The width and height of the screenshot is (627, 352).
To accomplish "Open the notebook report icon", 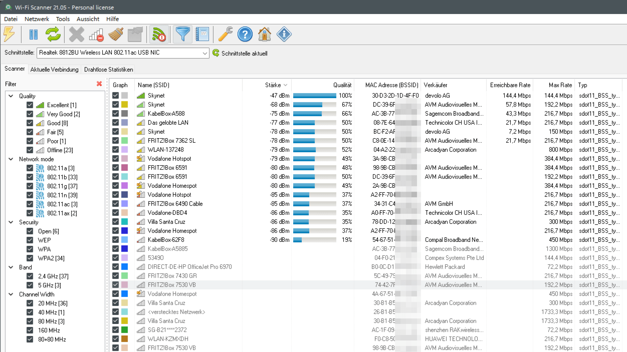I will pos(202,34).
